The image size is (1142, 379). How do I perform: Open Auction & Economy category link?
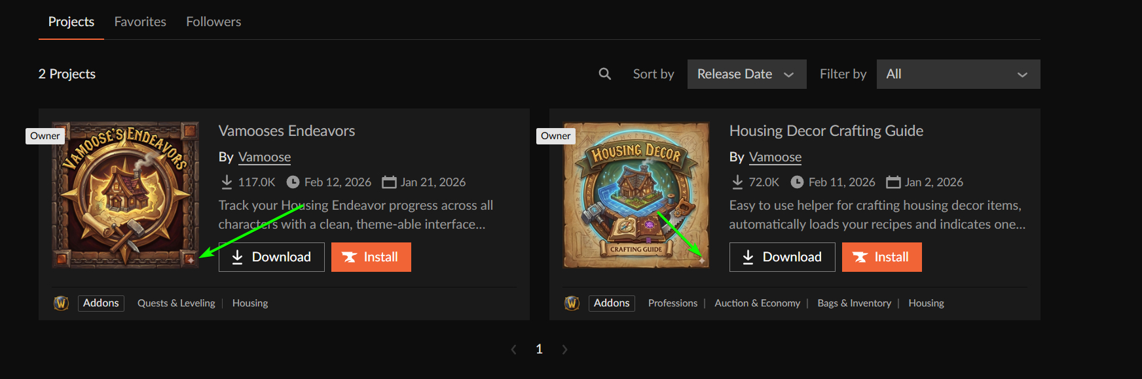758,303
